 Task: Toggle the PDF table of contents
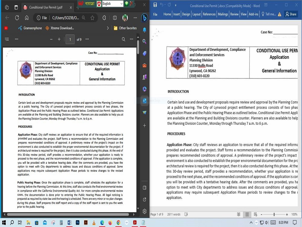(7, 39)
